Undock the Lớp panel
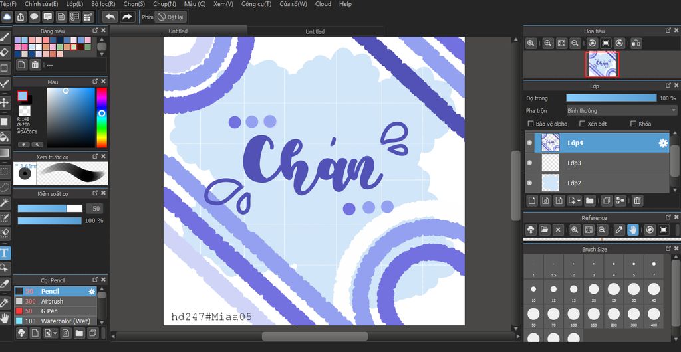Viewport: 681px width, 352px height. tap(668, 86)
